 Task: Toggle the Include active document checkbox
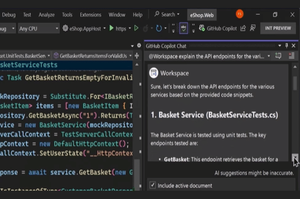(152, 185)
